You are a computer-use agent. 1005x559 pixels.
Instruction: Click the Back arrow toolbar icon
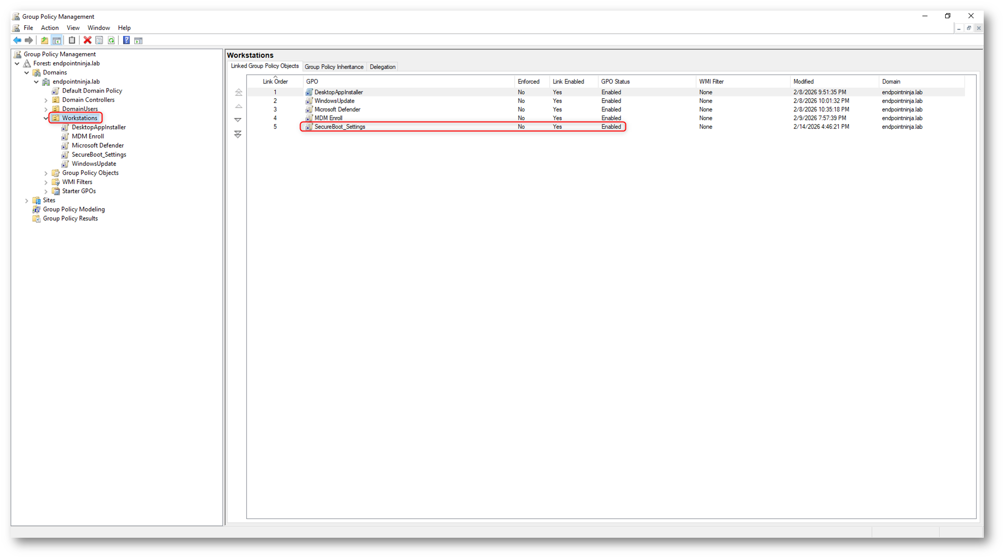(x=17, y=41)
